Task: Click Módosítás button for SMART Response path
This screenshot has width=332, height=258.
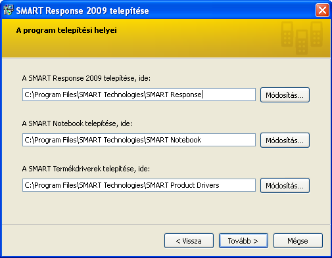Action: coord(285,95)
